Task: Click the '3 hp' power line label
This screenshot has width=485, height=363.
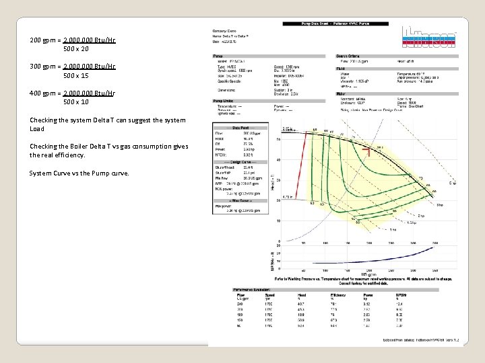Action: click(x=440, y=205)
